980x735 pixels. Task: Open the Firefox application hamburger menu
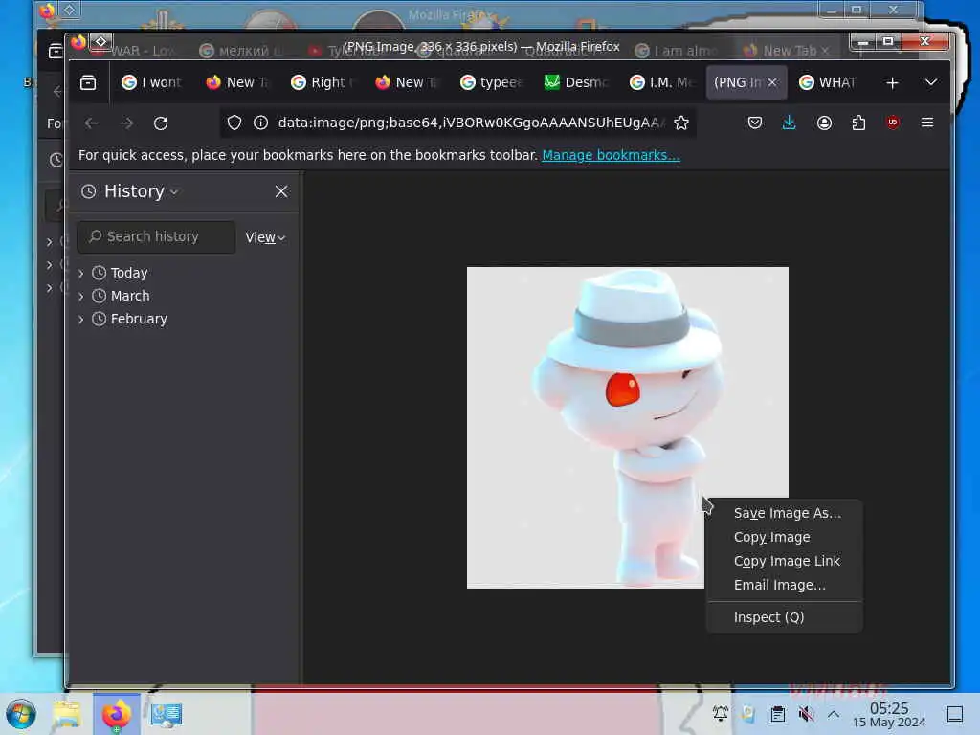[927, 122]
